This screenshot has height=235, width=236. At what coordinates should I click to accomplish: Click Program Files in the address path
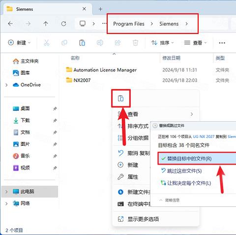pyautogui.click(x=129, y=24)
